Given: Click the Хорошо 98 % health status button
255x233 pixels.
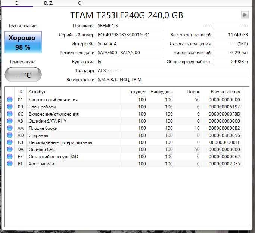Looking at the screenshot, I should pos(23,42).
